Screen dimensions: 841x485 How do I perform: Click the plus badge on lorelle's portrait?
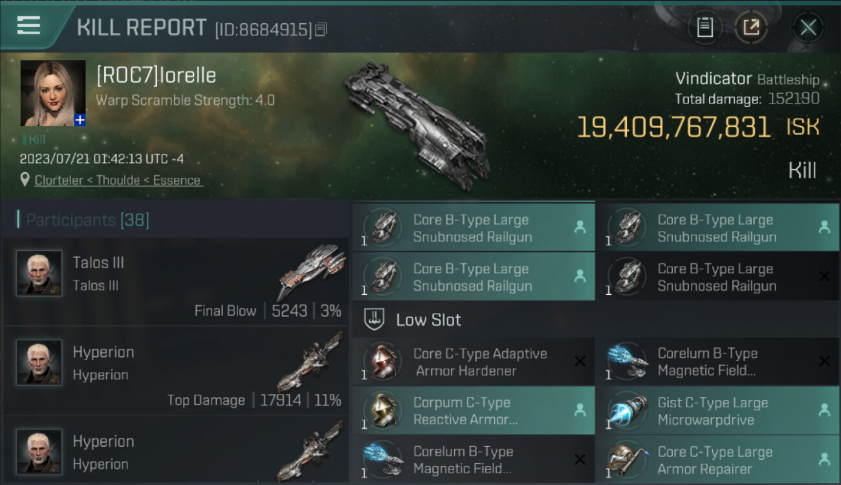click(x=80, y=120)
